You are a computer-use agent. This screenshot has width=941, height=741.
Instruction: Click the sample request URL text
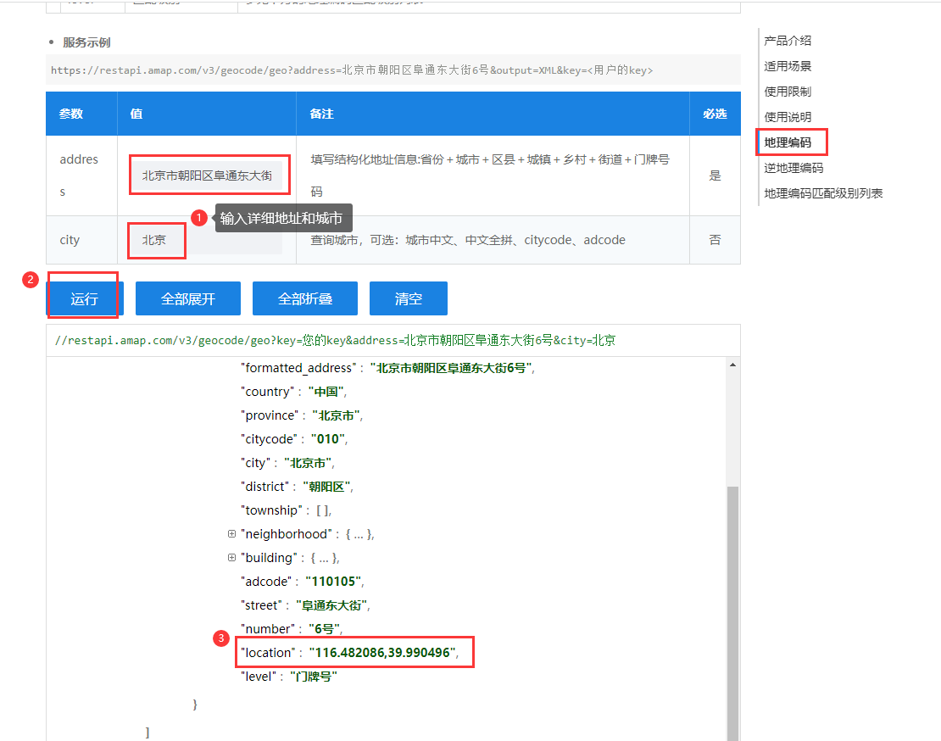[352, 70]
